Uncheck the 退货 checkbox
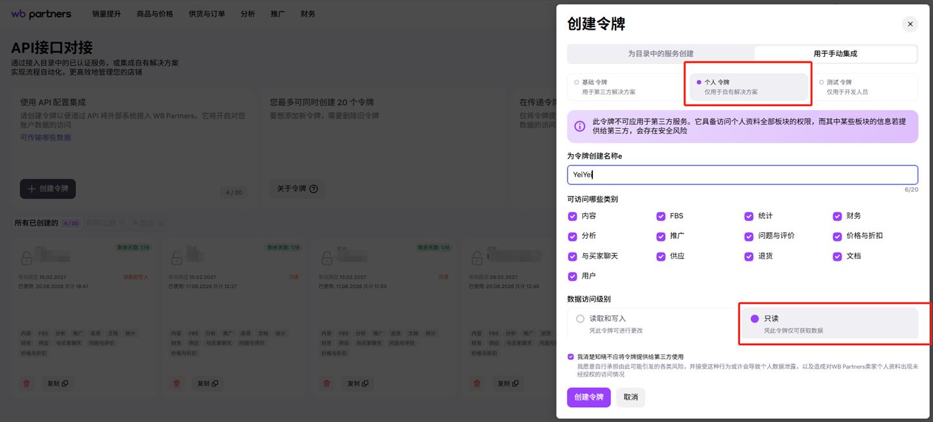The image size is (933, 422). pyautogui.click(x=749, y=256)
